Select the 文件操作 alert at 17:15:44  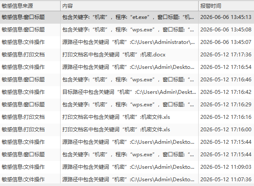coord(127,142)
